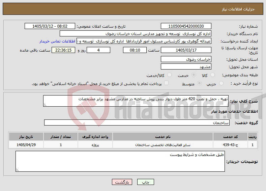Click the deadline date field 1405/03/17
Viewport: 266px width, 191px height.
186,50
